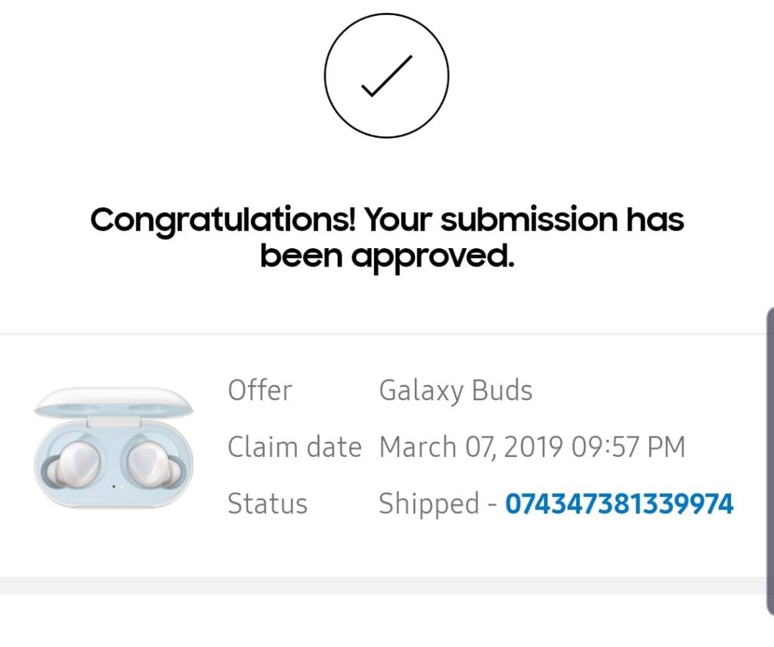Select the "March 07, 2019" date text
Image resolution: width=774 pixels, height=647 pixels.
471,447
